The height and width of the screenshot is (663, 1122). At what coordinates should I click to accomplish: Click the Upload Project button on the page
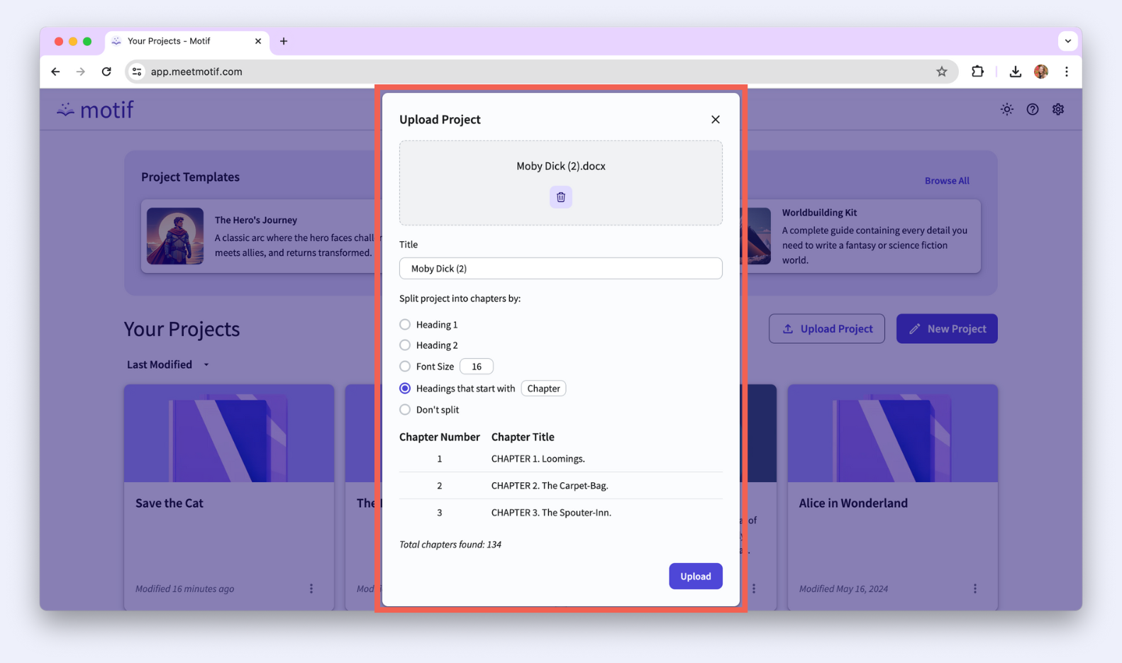pos(826,329)
